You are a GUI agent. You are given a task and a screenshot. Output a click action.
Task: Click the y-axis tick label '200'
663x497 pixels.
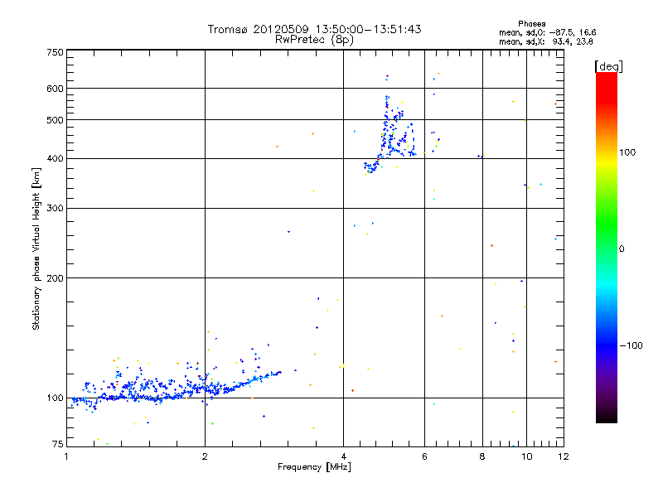pyautogui.click(x=55, y=278)
